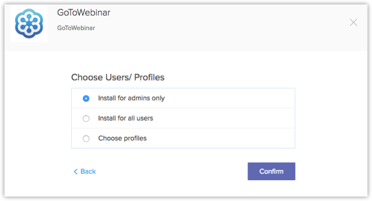Screen dimensions: 372x201
Task: Select the Install for all users radio
Action: tap(86, 119)
